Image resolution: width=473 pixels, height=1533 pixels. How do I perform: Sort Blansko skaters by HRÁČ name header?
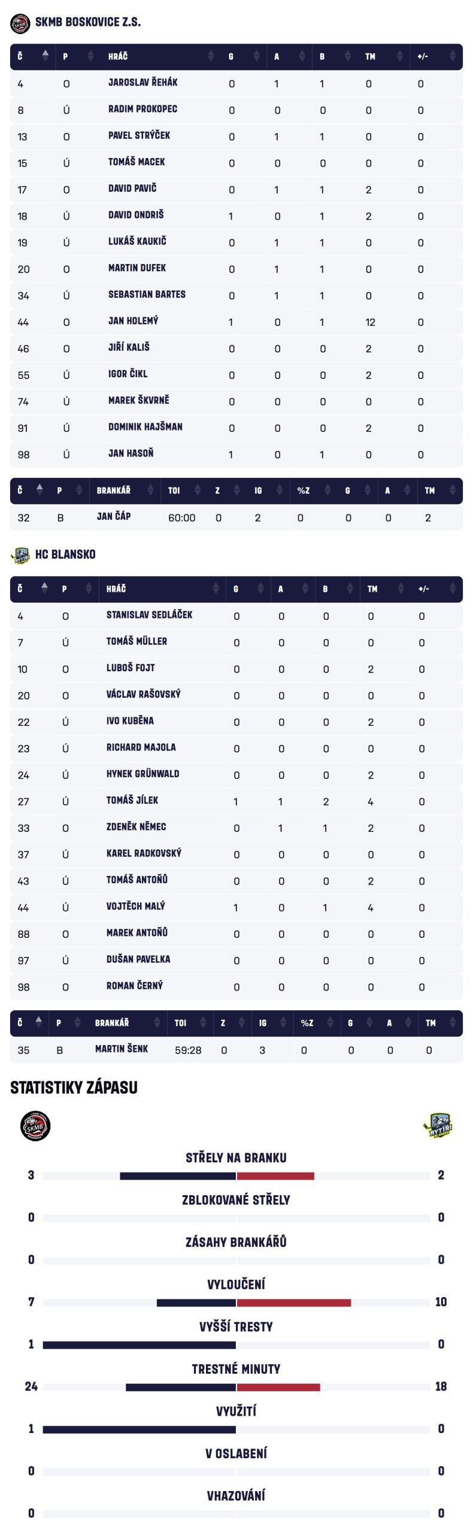pos(116,589)
